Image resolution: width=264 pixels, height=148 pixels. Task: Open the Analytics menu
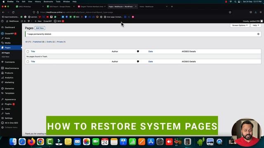pyautogui.click(x=9, y=78)
